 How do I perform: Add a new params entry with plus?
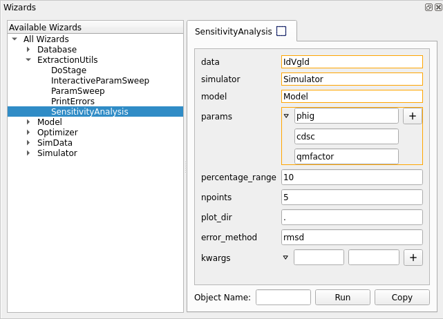[x=413, y=116]
